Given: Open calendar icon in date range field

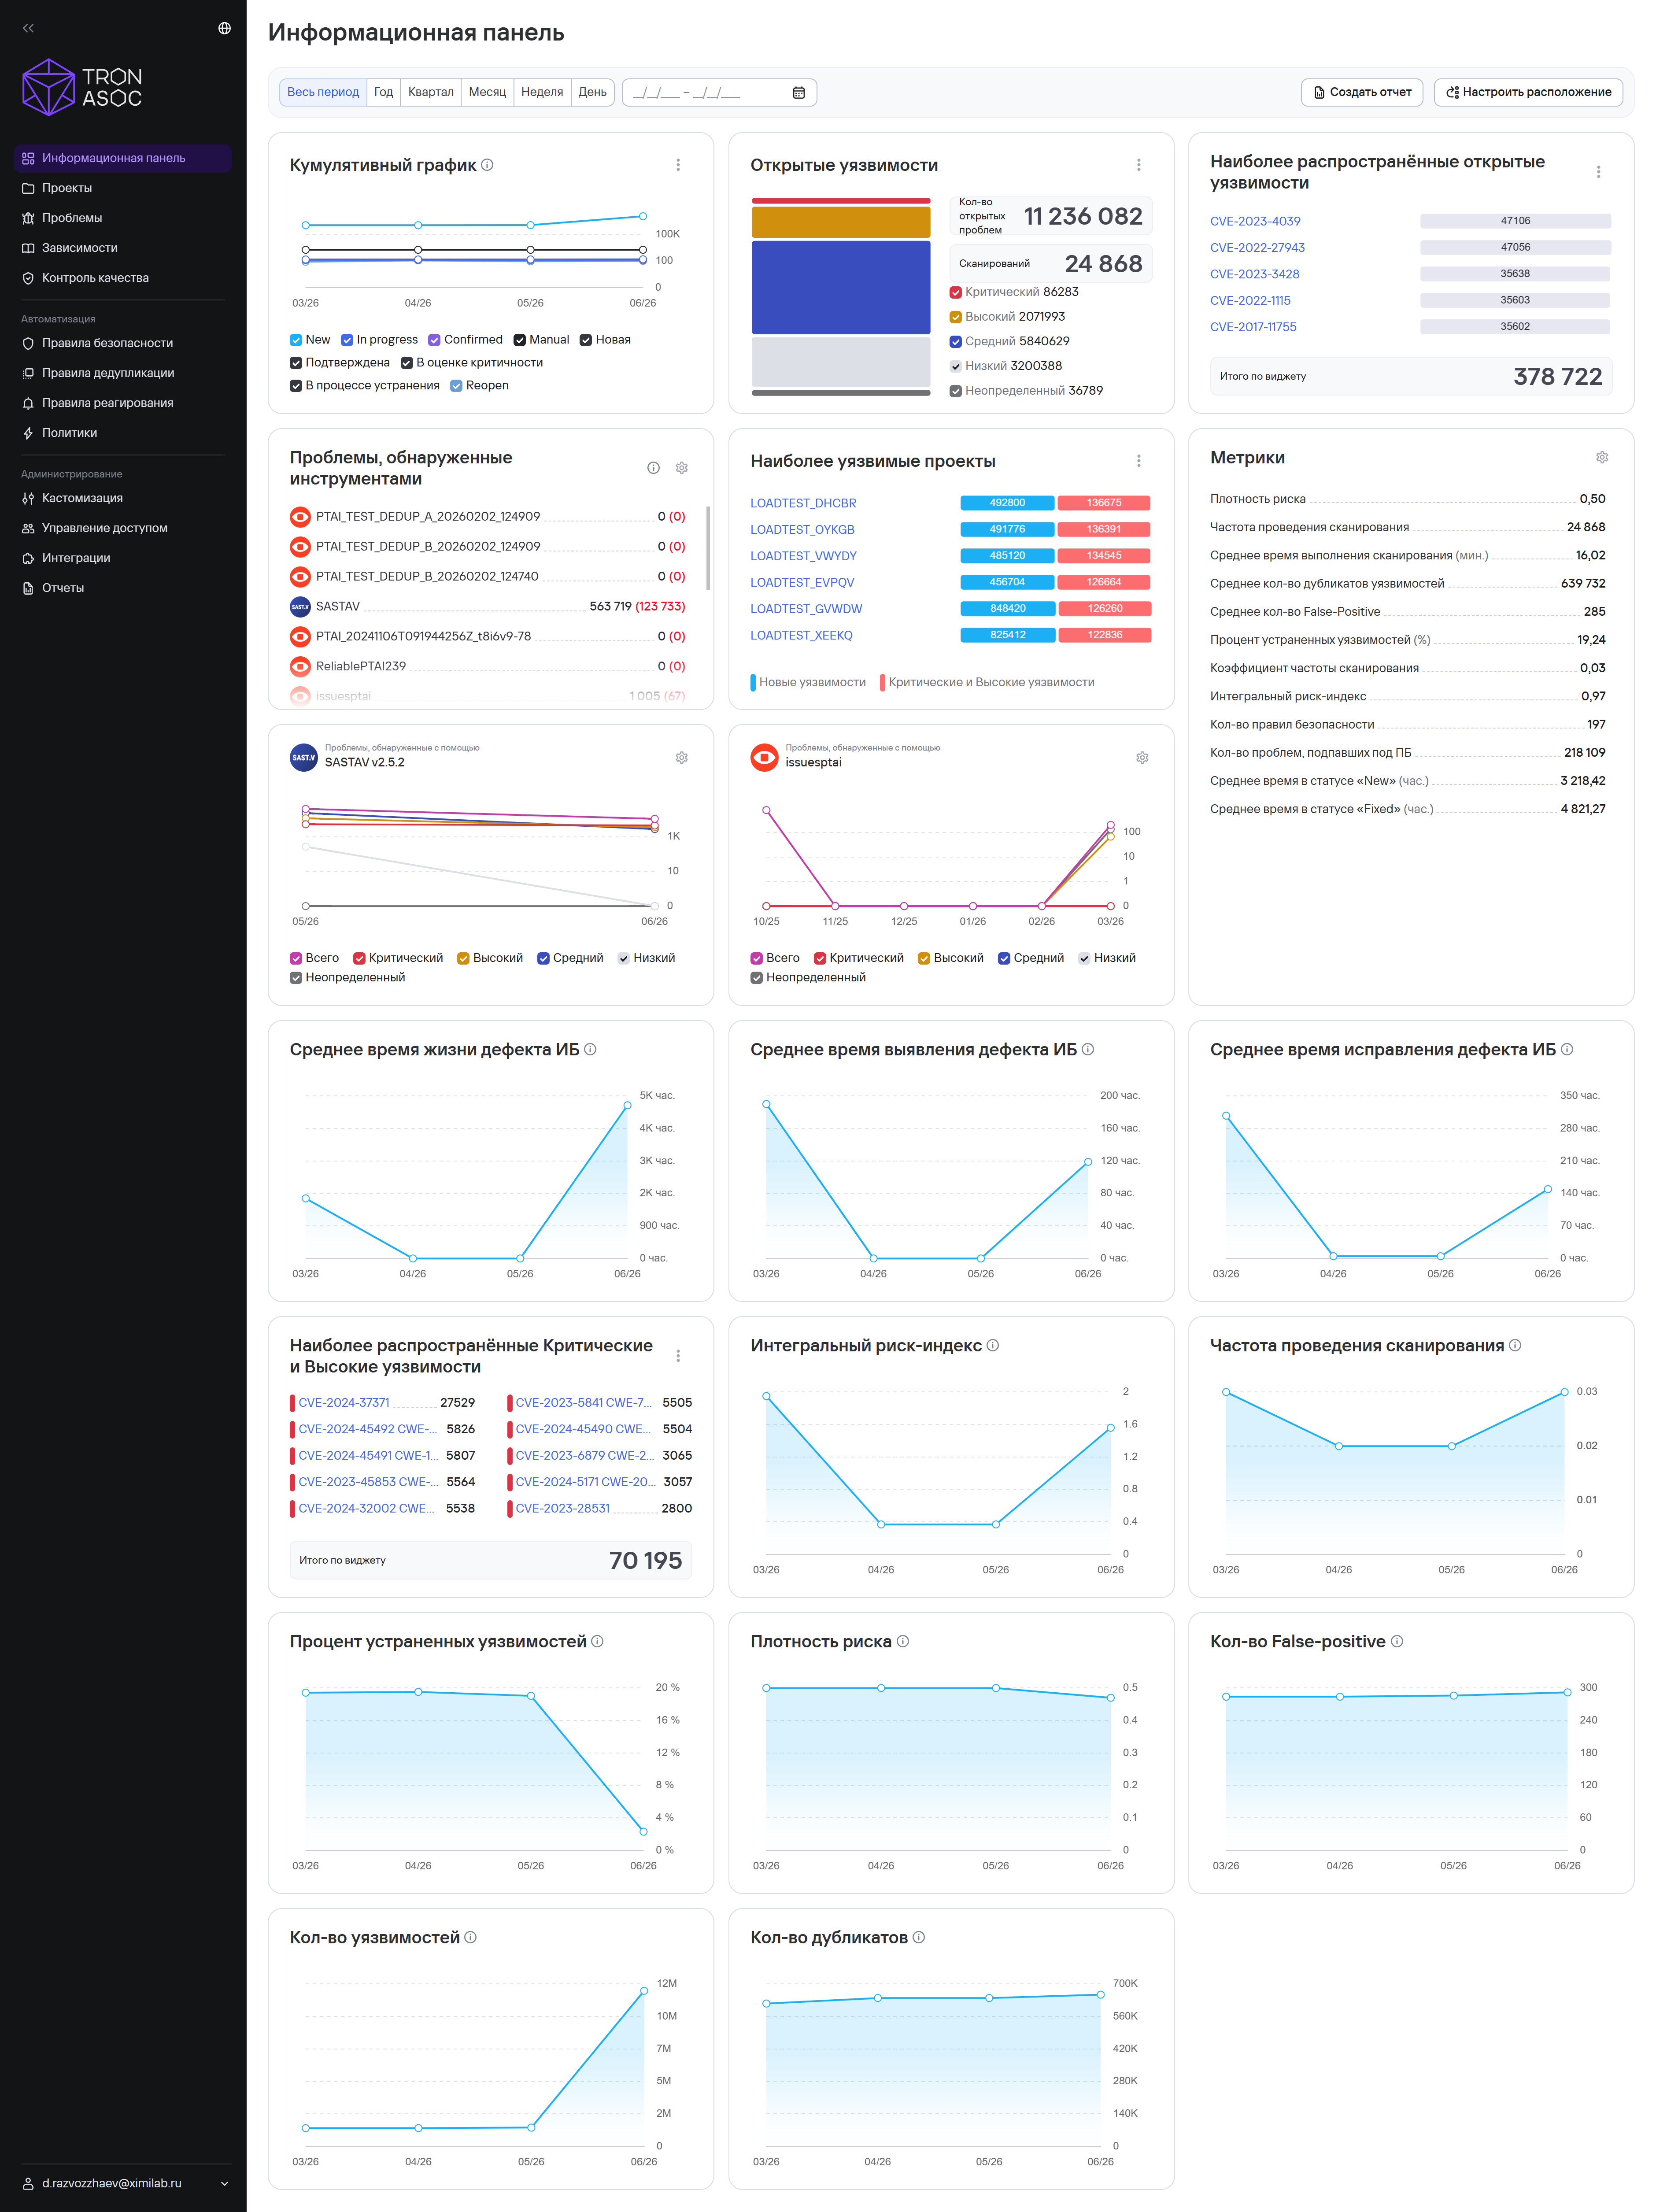Looking at the screenshot, I should pyautogui.click(x=798, y=92).
